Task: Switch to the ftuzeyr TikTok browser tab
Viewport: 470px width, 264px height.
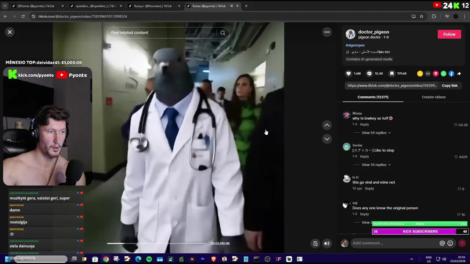Action: click(x=153, y=6)
